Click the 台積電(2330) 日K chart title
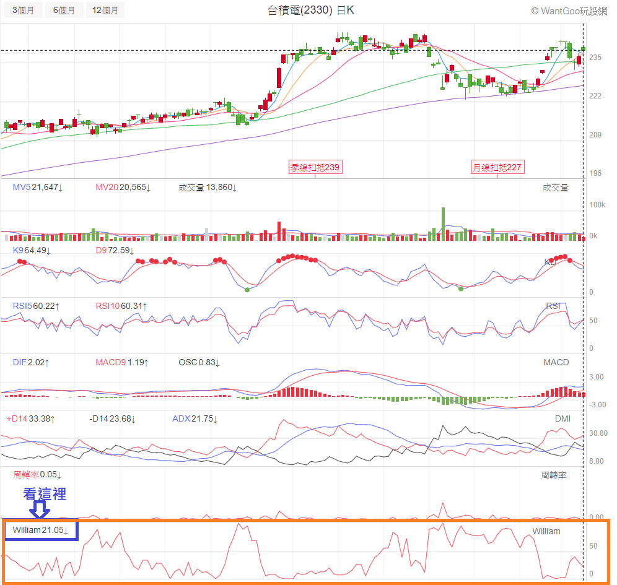This screenshot has width=617, height=585. [310, 11]
